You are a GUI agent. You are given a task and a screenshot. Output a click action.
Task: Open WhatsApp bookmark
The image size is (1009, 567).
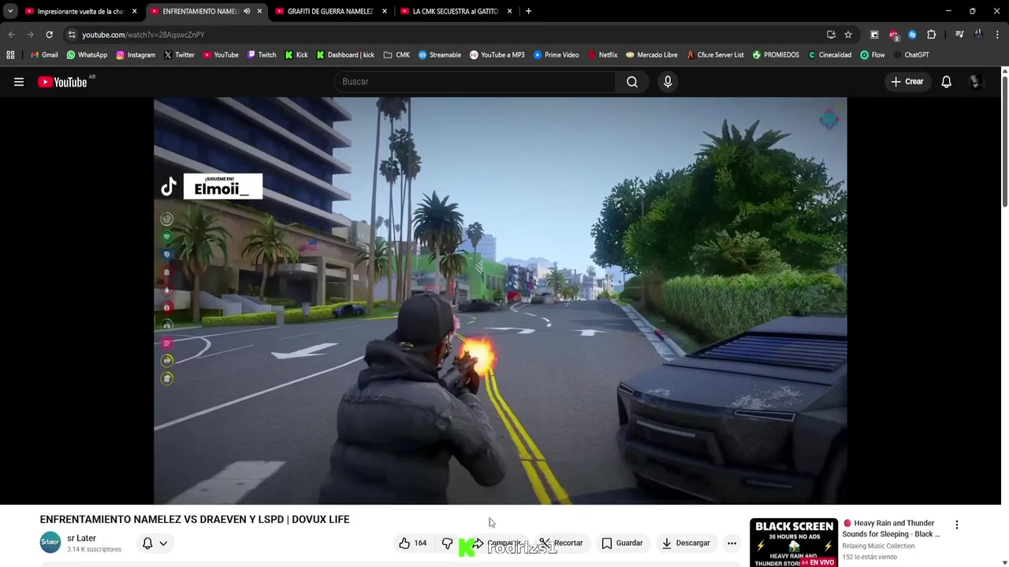pyautogui.click(x=87, y=55)
